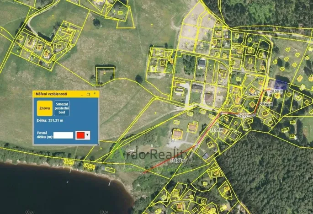313x214 pixels.
Task: Maximize the Měření vzdálenosti dialog
Action: click(x=88, y=94)
